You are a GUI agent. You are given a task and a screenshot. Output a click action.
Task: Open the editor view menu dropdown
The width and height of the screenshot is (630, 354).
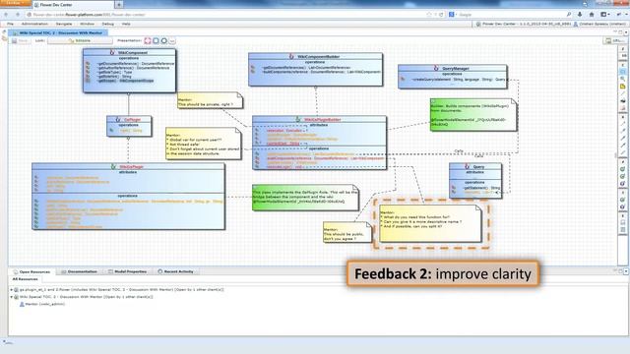pyautogui.click(x=626, y=32)
